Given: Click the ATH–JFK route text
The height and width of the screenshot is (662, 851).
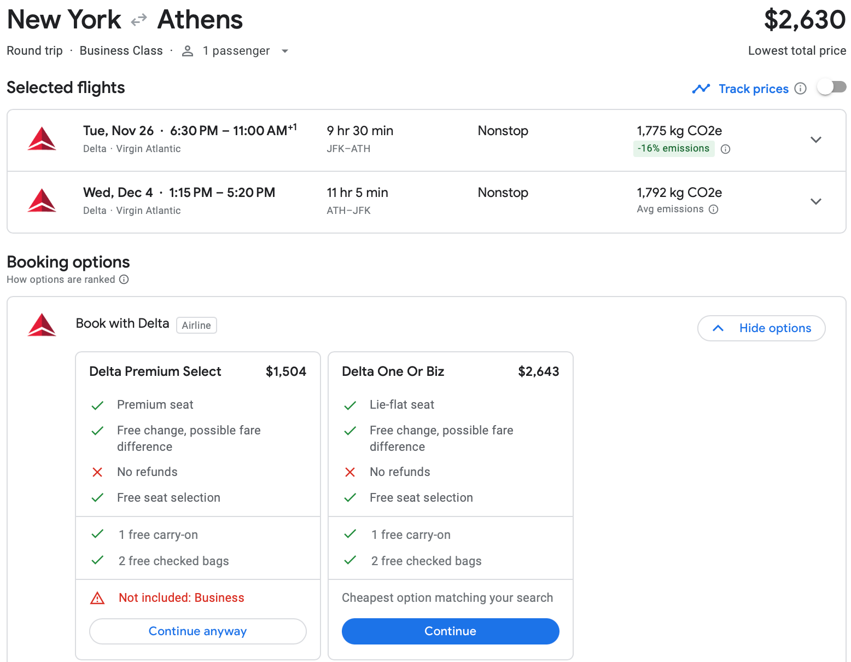Looking at the screenshot, I should point(348,211).
